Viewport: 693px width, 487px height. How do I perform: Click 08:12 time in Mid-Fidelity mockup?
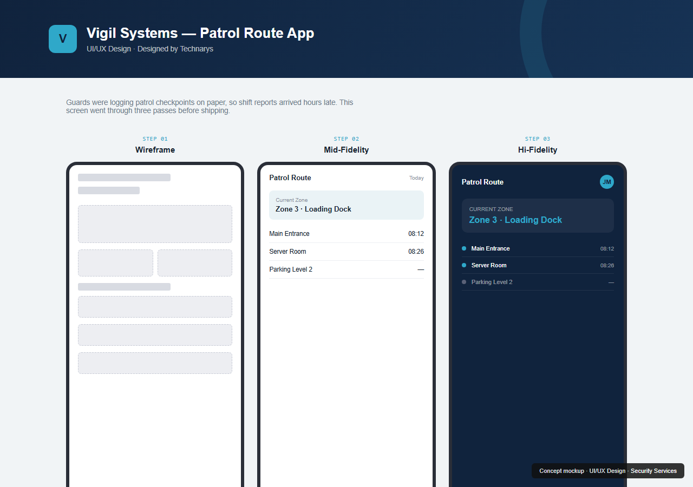click(416, 234)
